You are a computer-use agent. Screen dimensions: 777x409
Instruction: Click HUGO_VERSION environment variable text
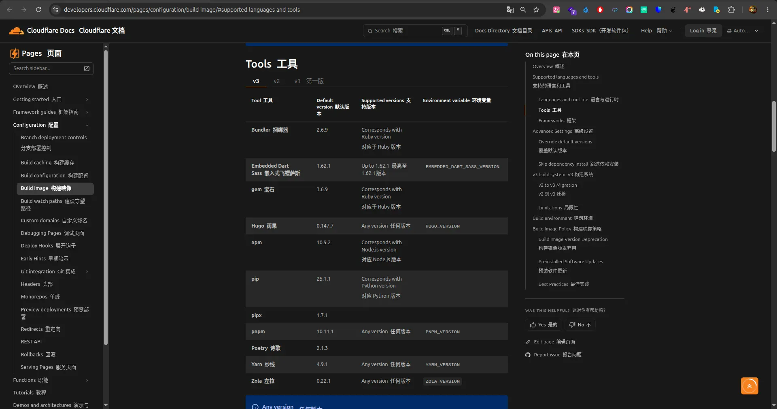(x=442, y=226)
